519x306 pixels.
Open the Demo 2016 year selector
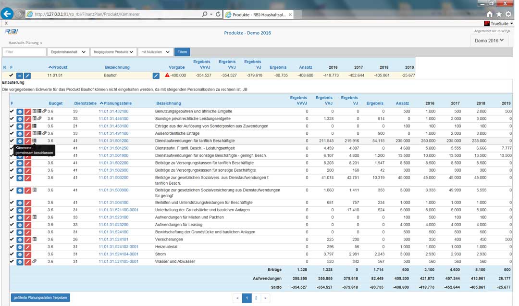489,40
